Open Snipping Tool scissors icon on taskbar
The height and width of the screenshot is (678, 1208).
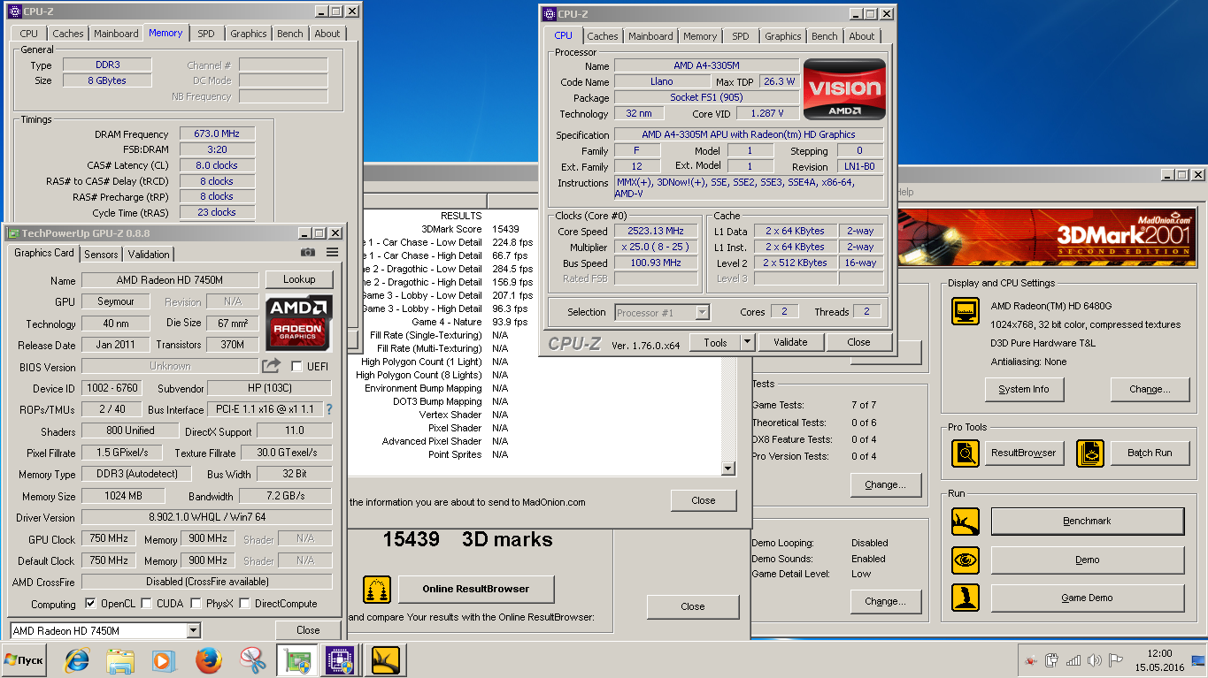(253, 660)
